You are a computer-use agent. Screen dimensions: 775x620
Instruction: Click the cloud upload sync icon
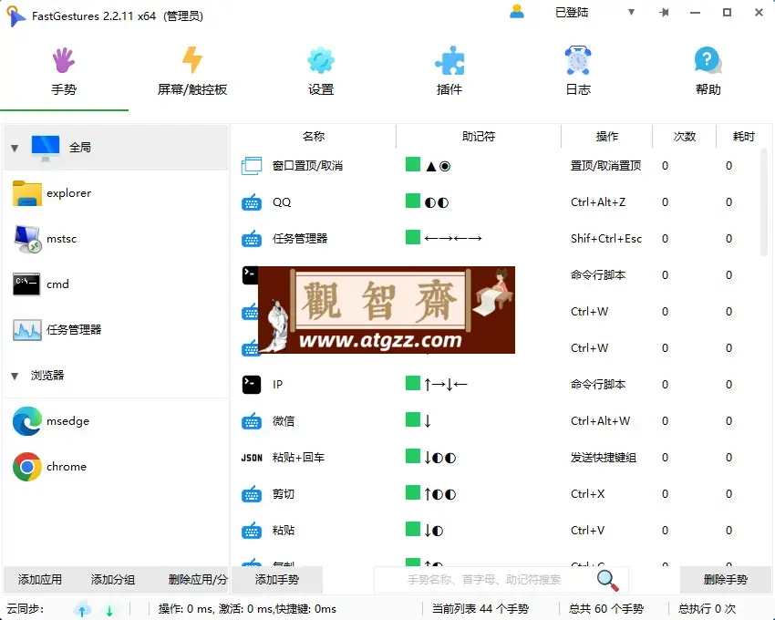coord(82,609)
